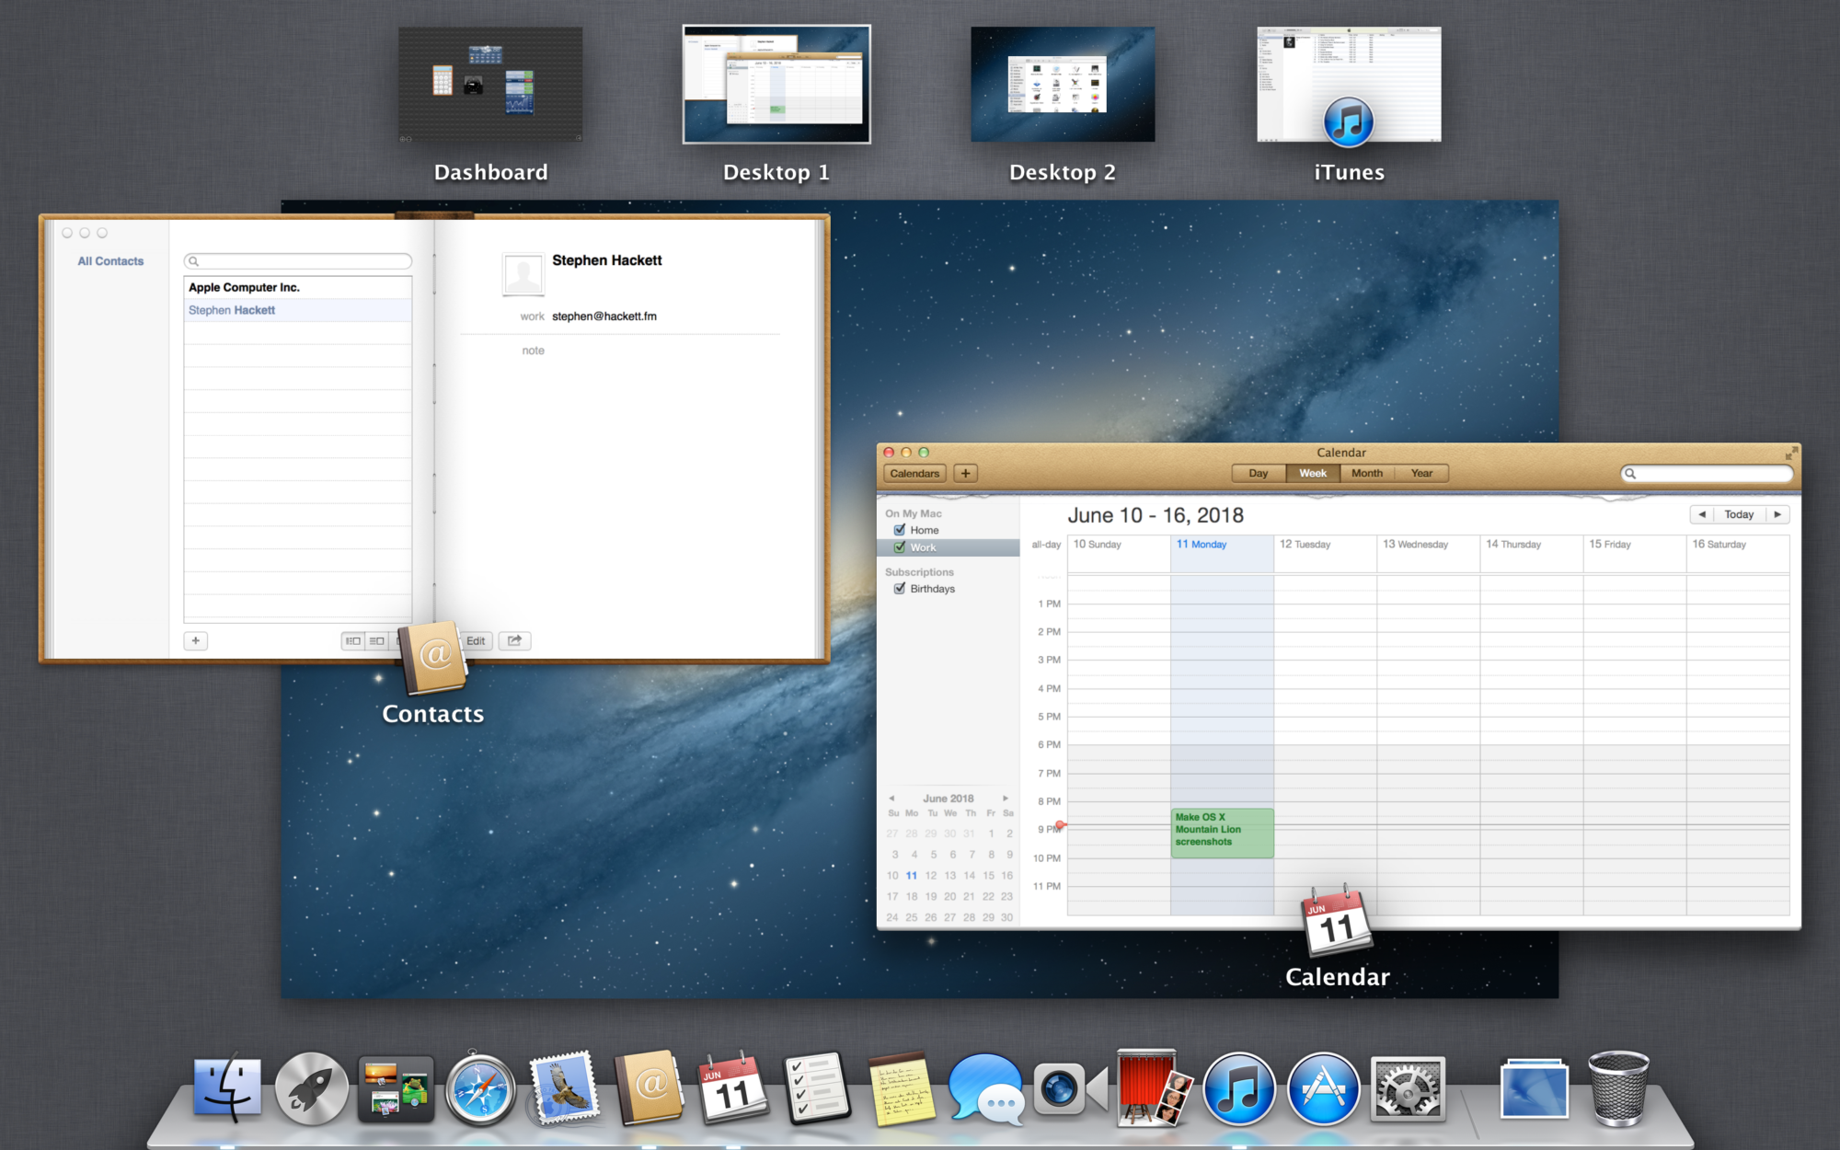Viewport: 1840px width, 1150px height.
Task: Go to next week using right arrow
Action: 1777,514
